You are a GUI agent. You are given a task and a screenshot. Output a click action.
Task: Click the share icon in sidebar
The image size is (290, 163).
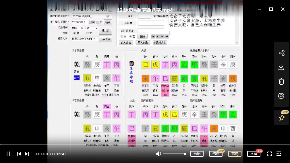click(281, 53)
